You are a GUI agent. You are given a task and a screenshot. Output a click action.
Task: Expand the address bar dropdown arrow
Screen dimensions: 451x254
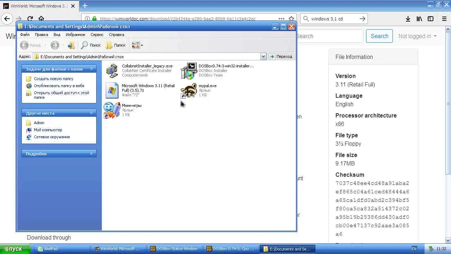[263, 56]
